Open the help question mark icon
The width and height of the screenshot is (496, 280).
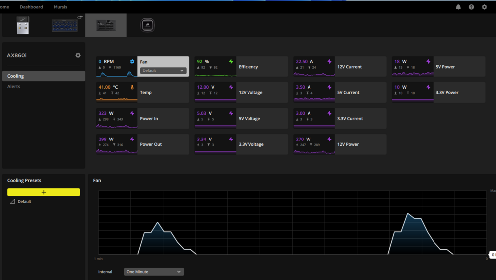[471, 7]
